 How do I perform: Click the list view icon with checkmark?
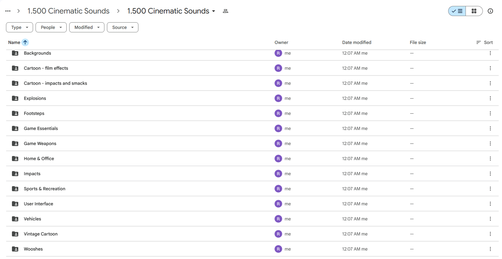[x=456, y=11]
